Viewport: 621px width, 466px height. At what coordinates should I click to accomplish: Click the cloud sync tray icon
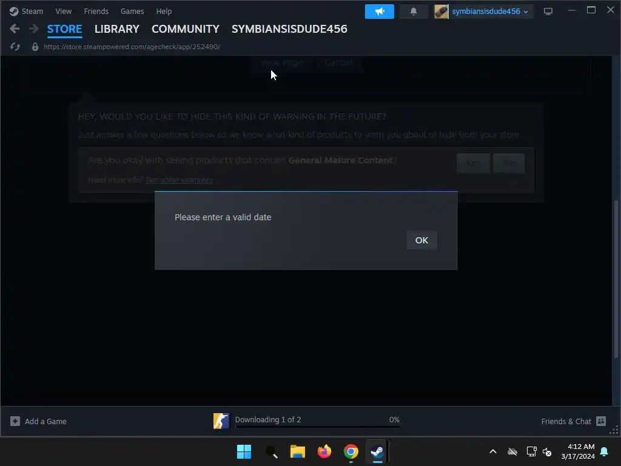click(x=512, y=451)
